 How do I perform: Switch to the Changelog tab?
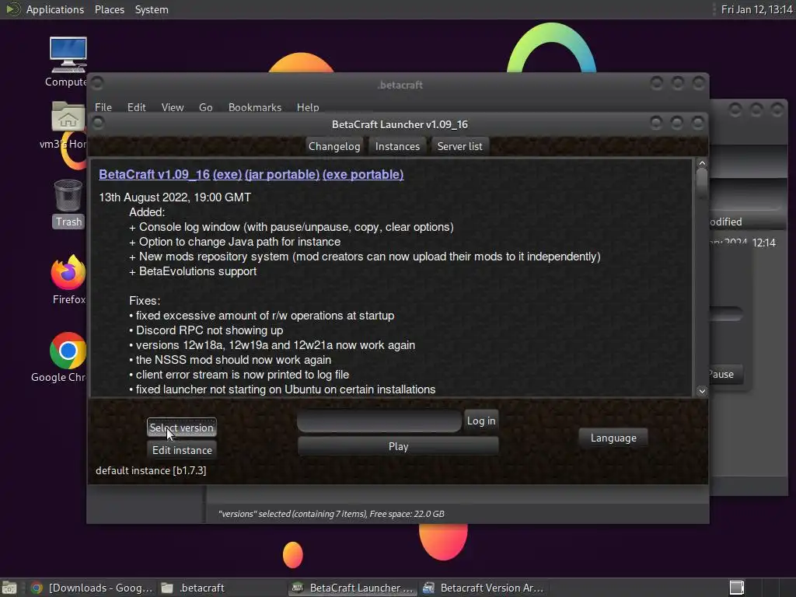pos(334,146)
